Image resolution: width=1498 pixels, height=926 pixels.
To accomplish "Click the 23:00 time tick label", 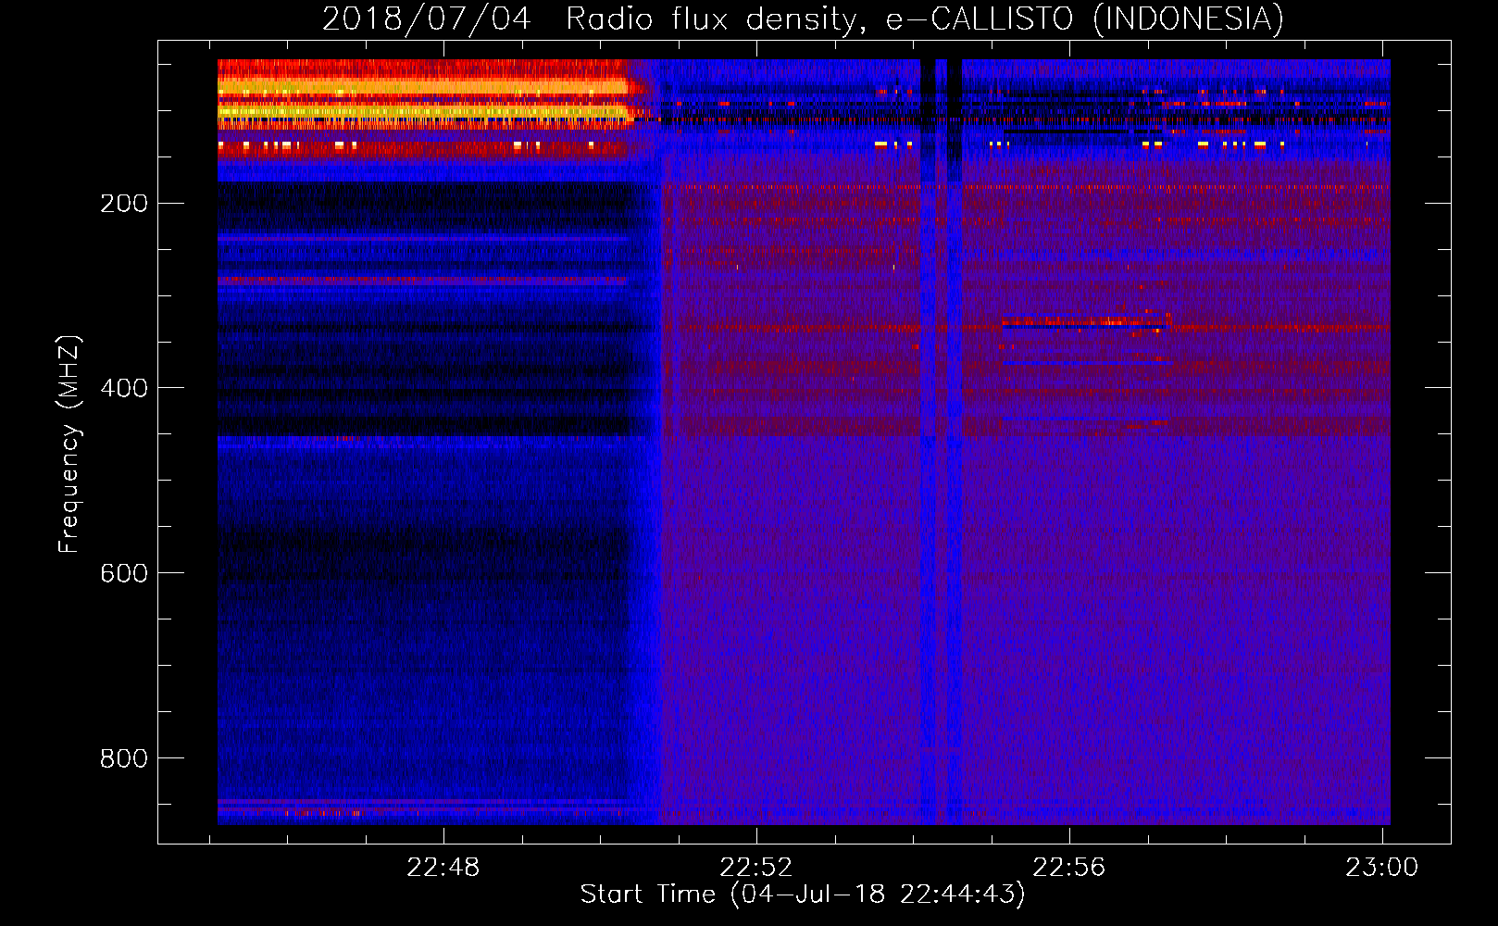I will 1381,868.
